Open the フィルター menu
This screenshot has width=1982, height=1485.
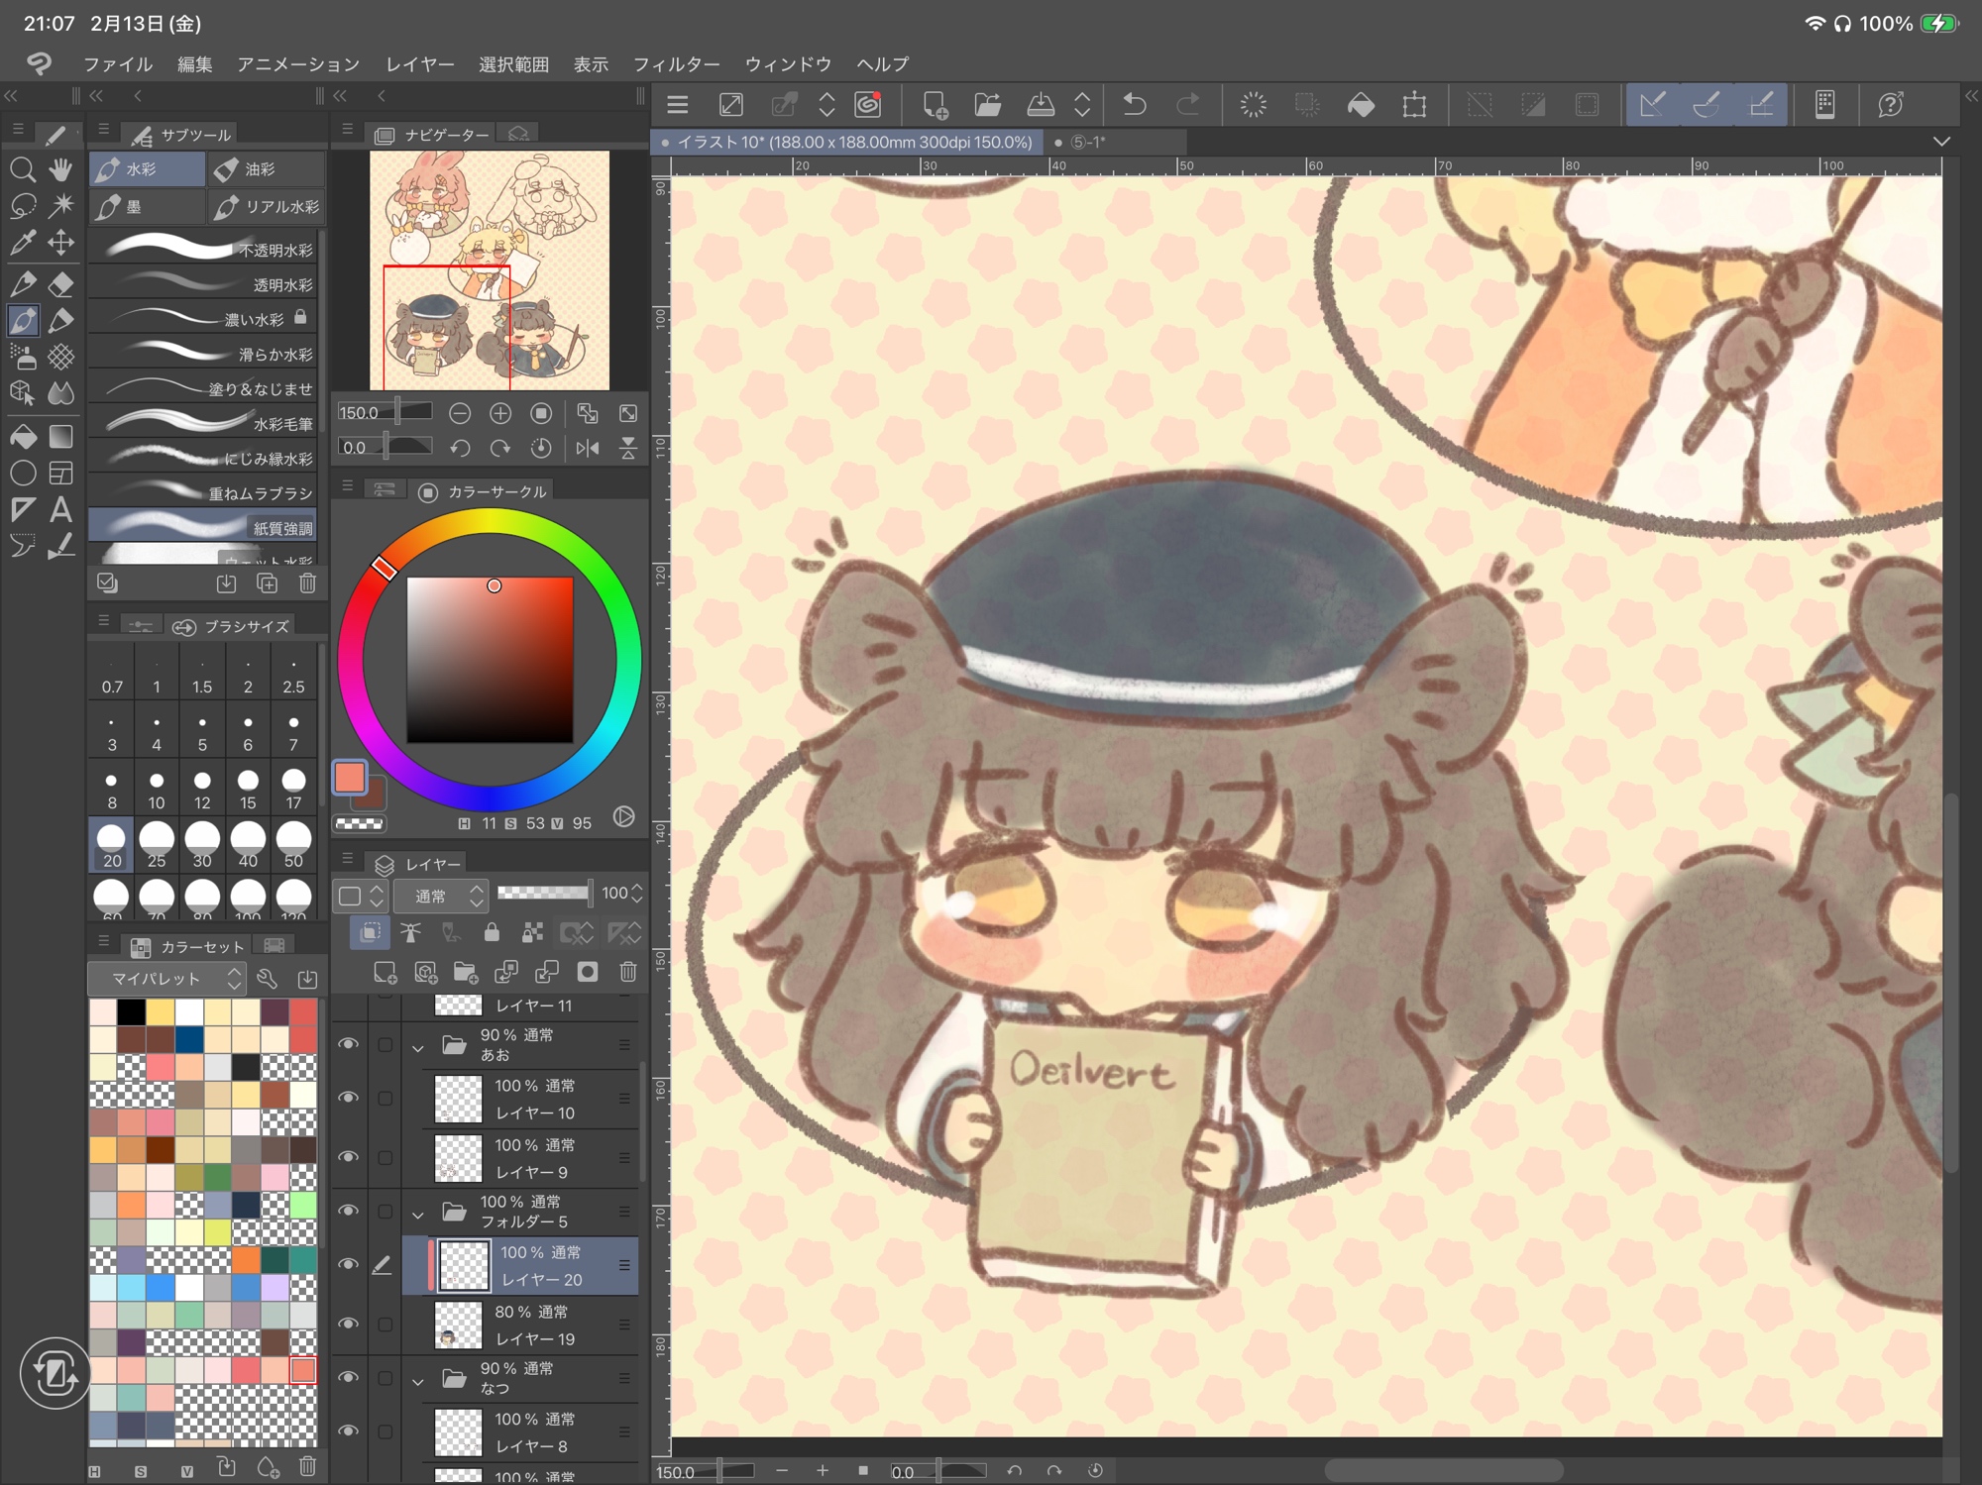pyautogui.click(x=676, y=64)
